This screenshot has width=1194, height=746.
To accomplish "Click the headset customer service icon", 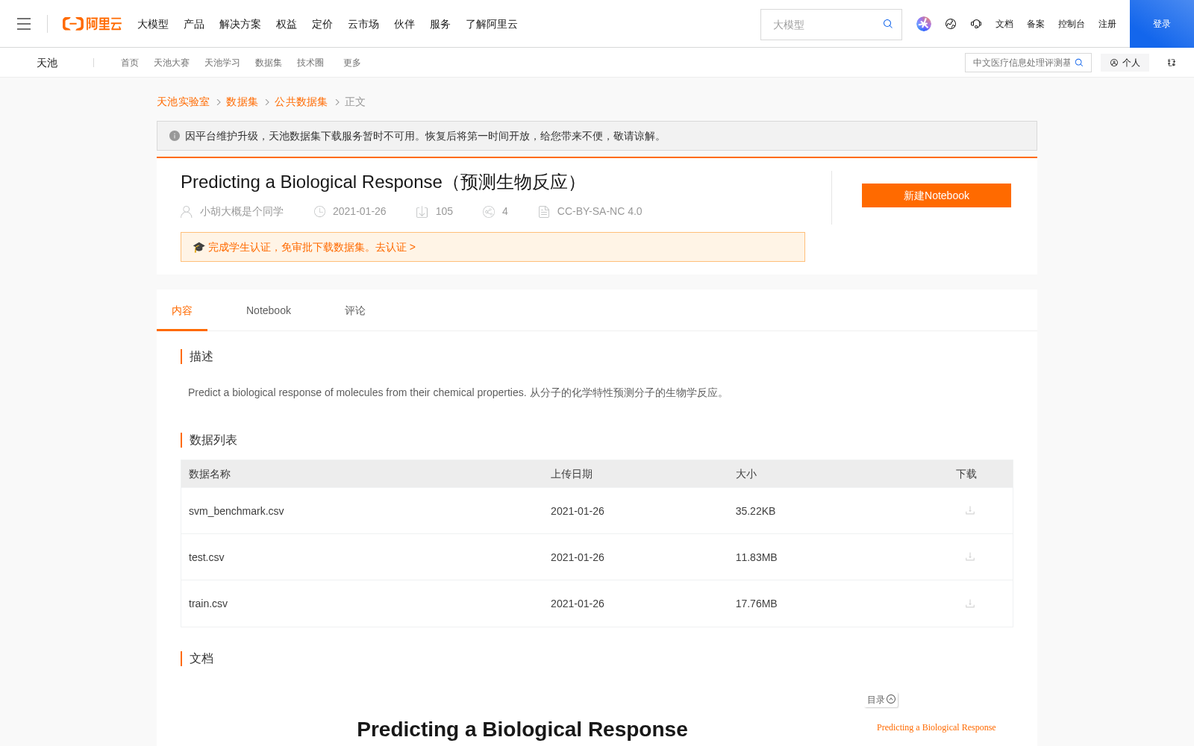I will pos(976,24).
